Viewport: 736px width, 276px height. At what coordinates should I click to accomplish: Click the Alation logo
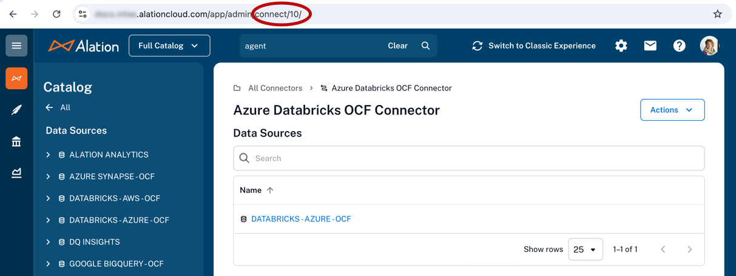coord(84,45)
